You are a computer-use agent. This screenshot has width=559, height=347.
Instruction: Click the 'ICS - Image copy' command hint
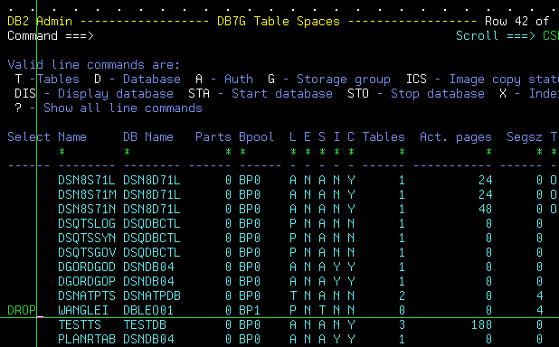coord(483,80)
